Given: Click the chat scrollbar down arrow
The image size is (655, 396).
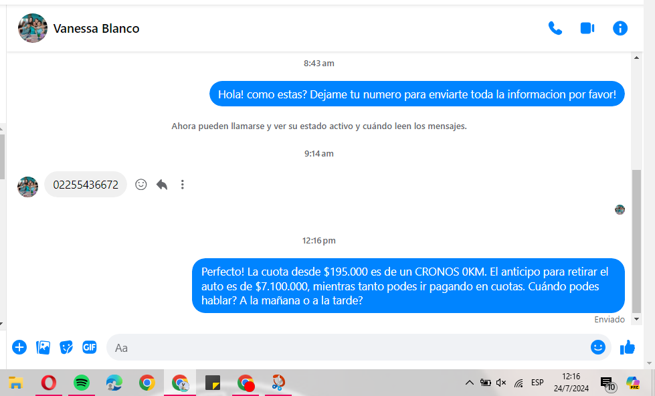Looking at the screenshot, I should pyautogui.click(x=637, y=319).
